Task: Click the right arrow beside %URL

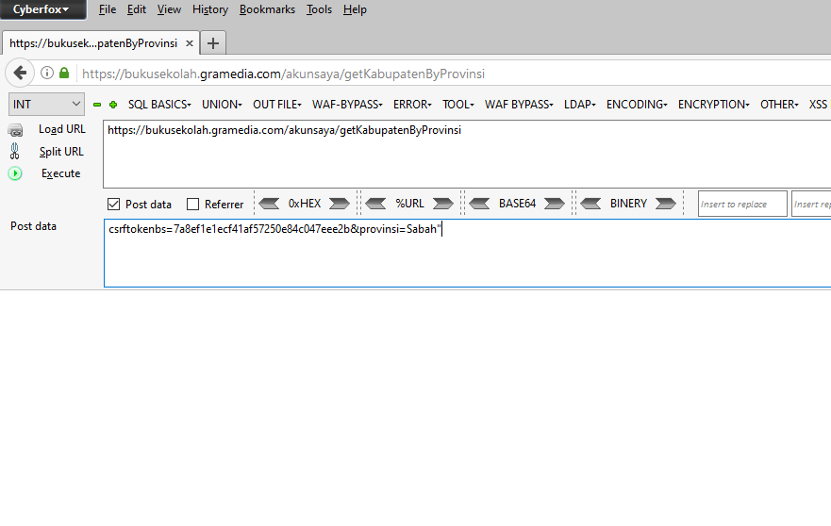Action: pyautogui.click(x=443, y=204)
